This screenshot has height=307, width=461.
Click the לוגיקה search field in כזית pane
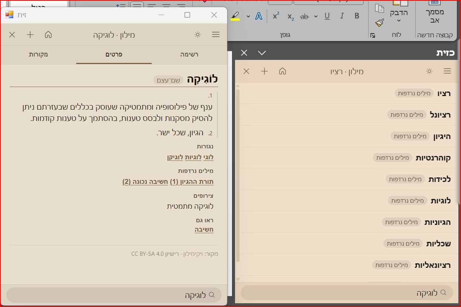(x=346, y=293)
